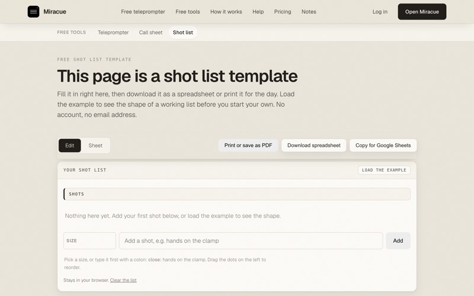Switch to the Call sheet tab
Viewport: 474px width, 296px height.
(x=150, y=33)
